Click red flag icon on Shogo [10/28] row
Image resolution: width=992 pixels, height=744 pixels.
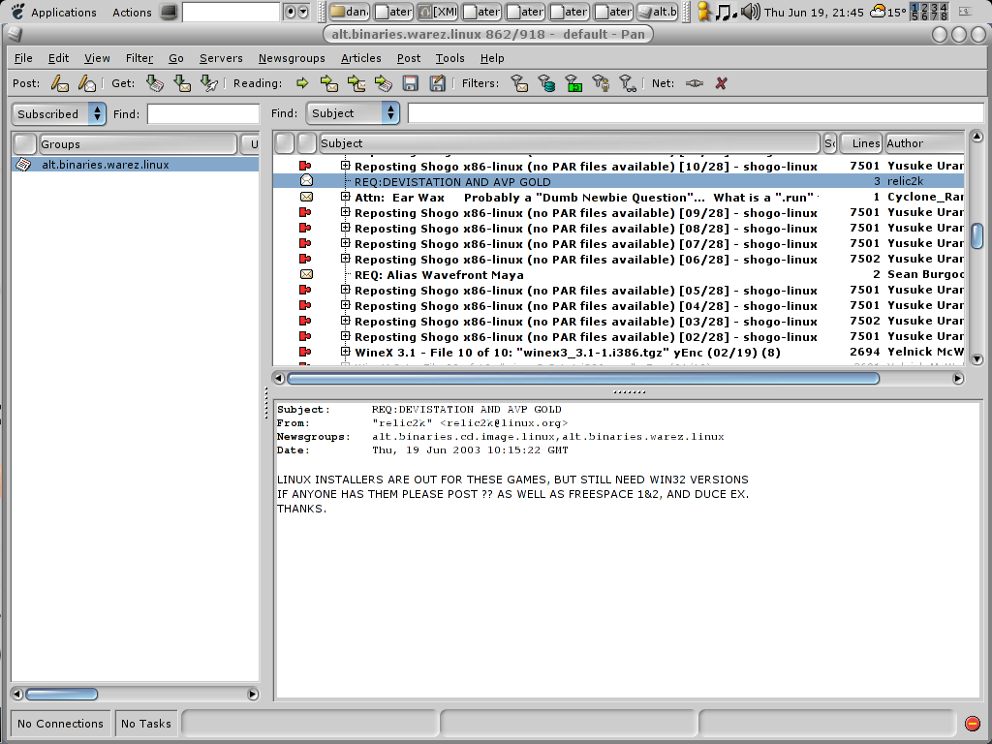(x=305, y=166)
